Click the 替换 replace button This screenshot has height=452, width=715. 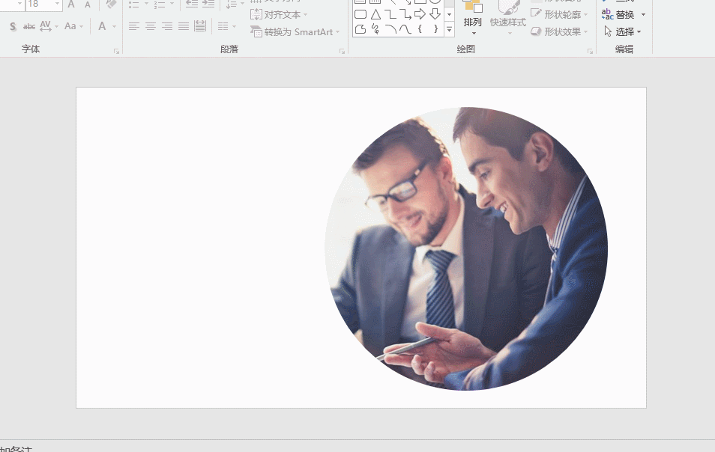pyautogui.click(x=619, y=14)
